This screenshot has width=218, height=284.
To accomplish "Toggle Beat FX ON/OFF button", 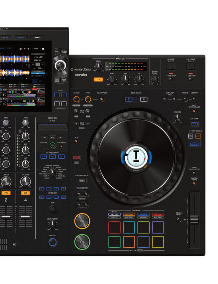I will coord(53,242).
